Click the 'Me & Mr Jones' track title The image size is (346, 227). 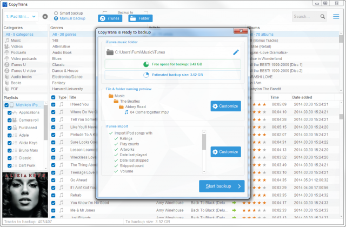coord(83,210)
